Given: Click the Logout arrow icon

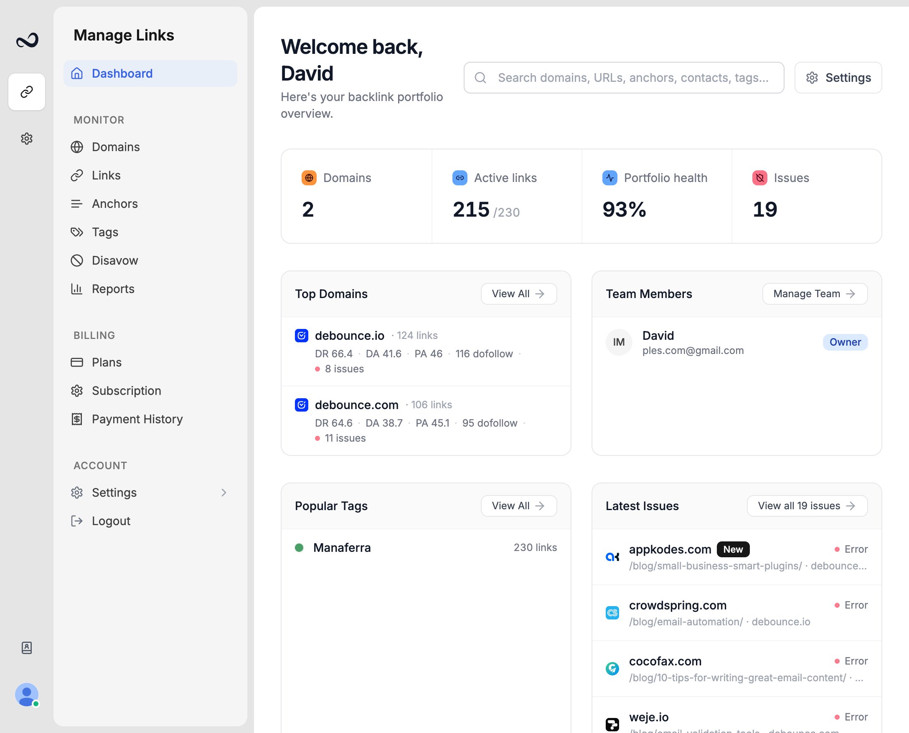Looking at the screenshot, I should [x=77, y=521].
